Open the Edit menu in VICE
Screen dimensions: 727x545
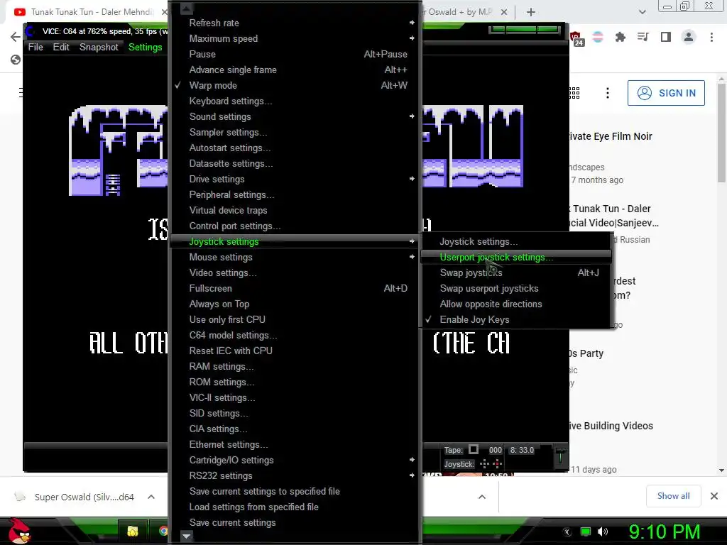[x=61, y=47]
